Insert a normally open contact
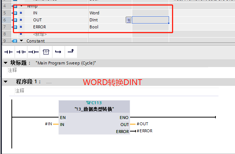Screen dimensions: 235x154 tap(8, 52)
